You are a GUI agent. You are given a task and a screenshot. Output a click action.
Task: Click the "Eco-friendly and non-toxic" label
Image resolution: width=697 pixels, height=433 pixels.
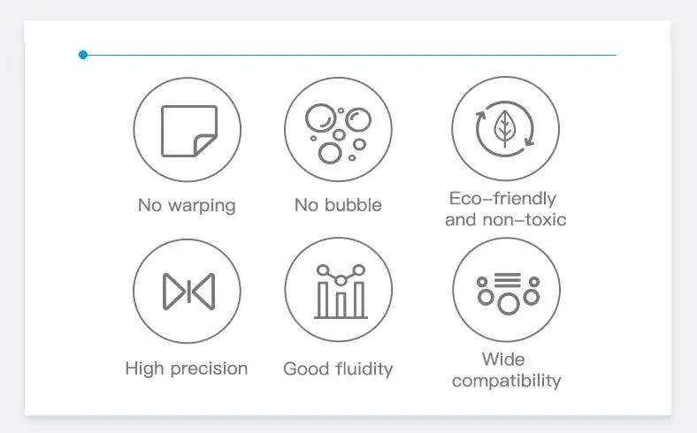505,209
